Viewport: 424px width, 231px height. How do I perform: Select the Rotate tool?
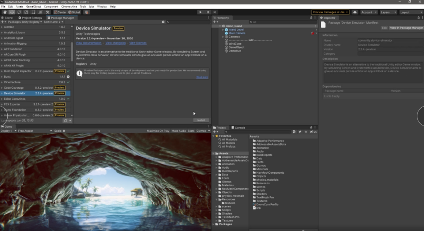point(19,12)
